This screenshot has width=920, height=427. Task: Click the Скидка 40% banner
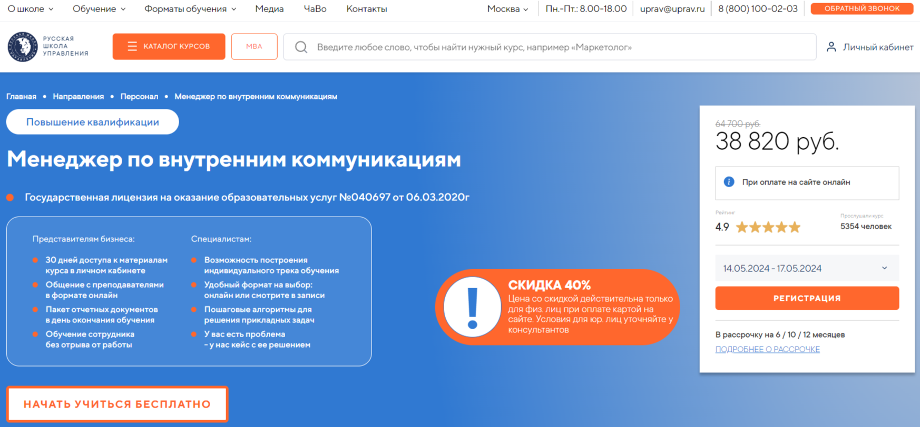coord(557,307)
